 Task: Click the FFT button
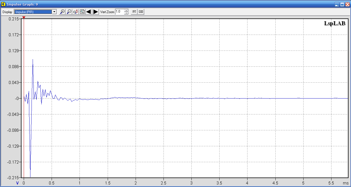pos(134,12)
